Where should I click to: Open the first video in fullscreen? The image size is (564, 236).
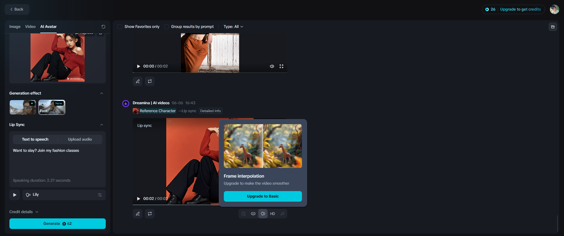coord(281,66)
